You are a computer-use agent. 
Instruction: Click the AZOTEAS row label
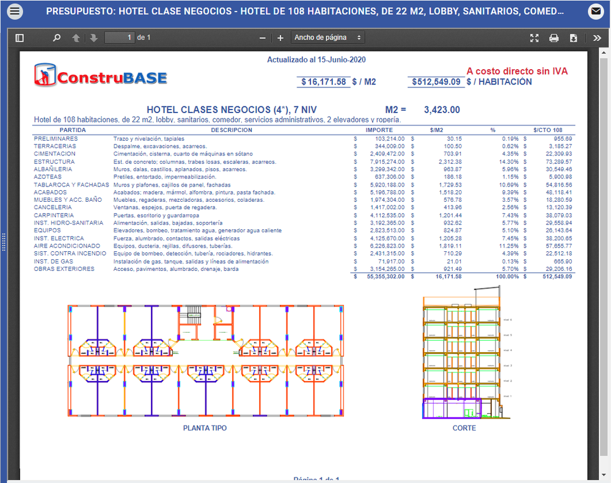(x=48, y=177)
